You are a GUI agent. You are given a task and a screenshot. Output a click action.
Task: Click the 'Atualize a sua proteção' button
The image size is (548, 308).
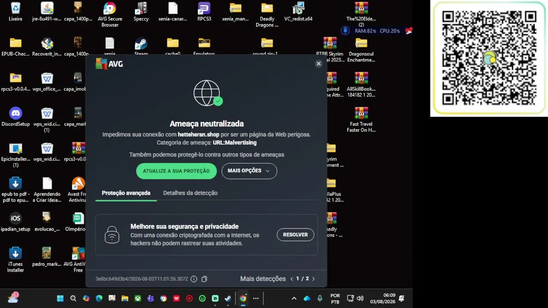[x=176, y=171]
